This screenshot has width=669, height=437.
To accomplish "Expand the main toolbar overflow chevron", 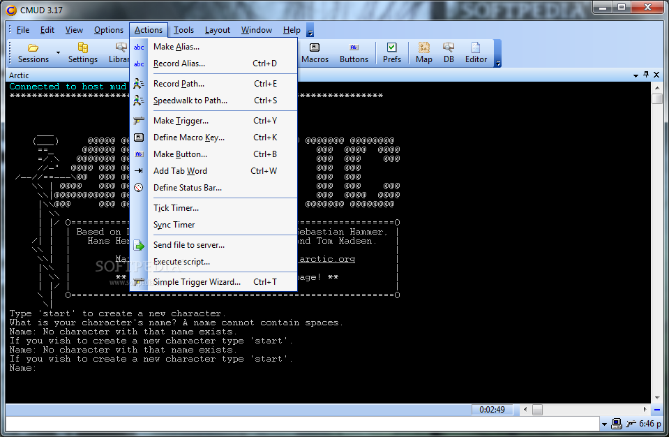I will [498, 64].
